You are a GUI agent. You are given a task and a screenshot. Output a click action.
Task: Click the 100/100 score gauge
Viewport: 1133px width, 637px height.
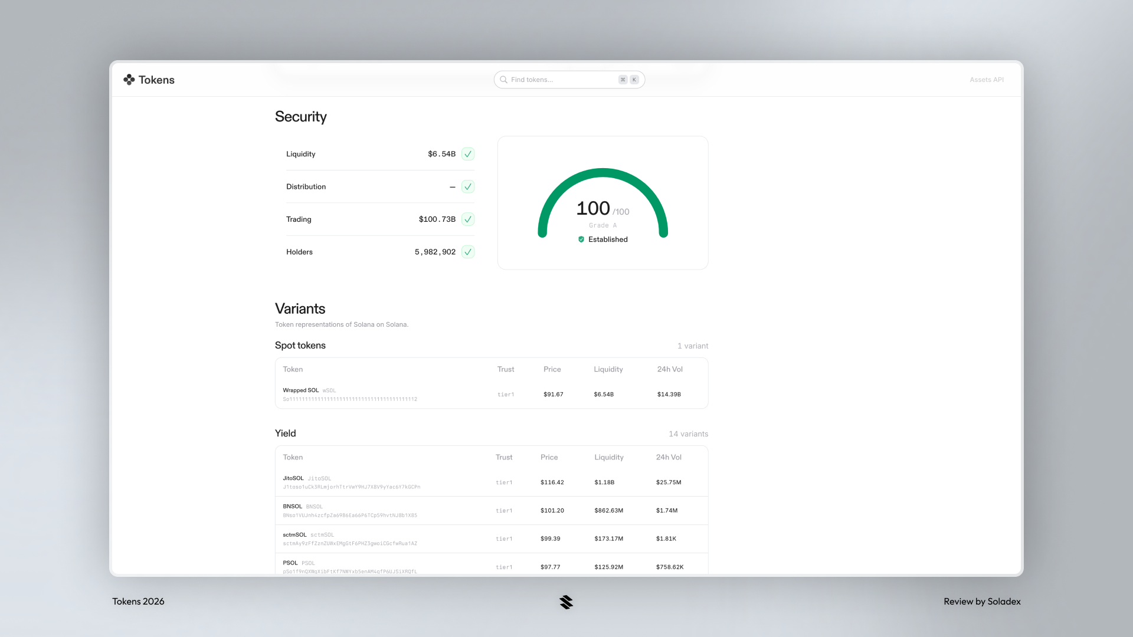coord(602,208)
